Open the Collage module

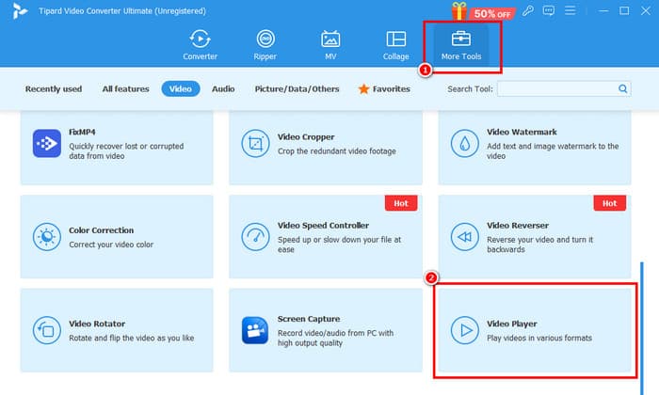[x=396, y=44]
